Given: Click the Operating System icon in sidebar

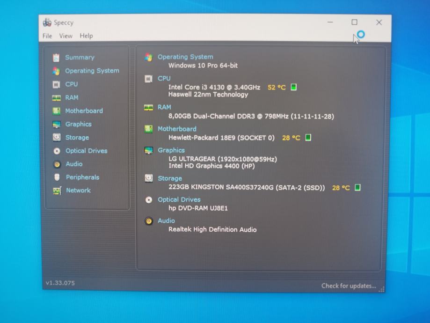Looking at the screenshot, I should point(56,71).
